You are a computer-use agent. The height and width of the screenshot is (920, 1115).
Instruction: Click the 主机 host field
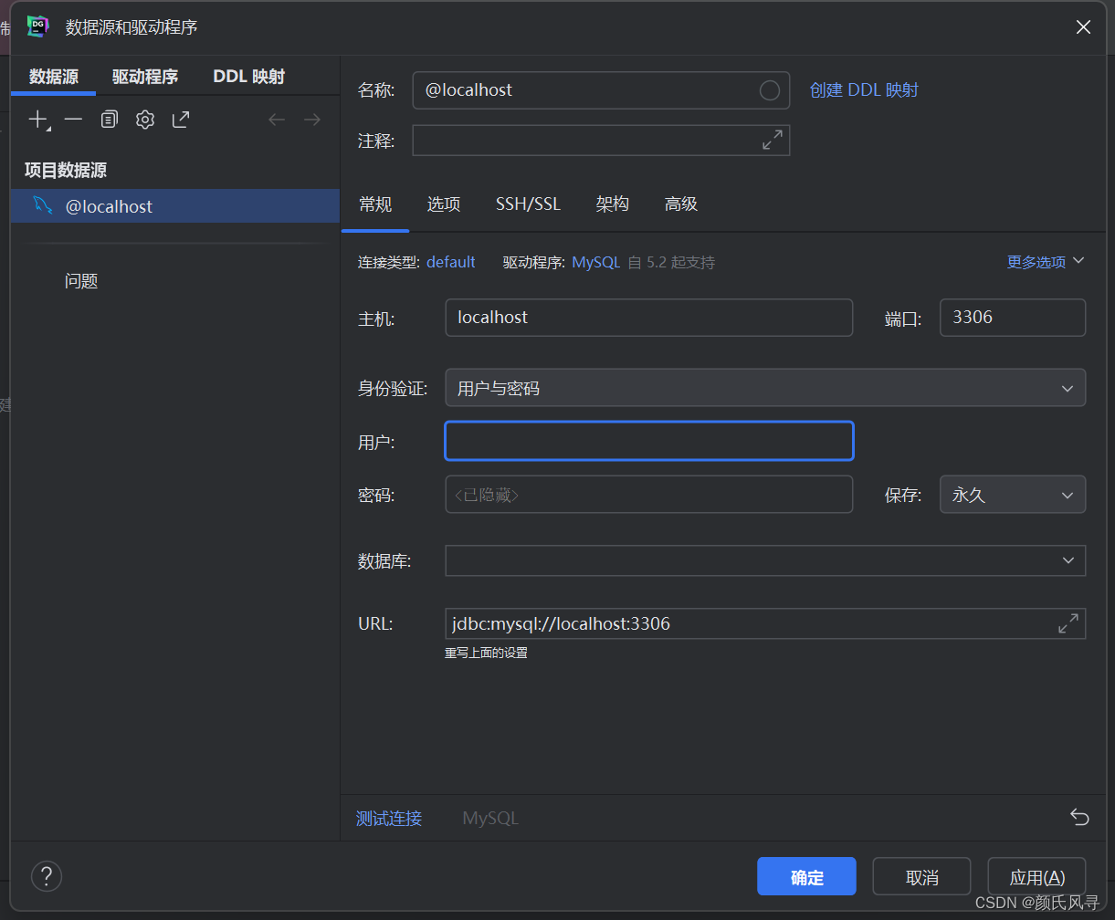[649, 318]
